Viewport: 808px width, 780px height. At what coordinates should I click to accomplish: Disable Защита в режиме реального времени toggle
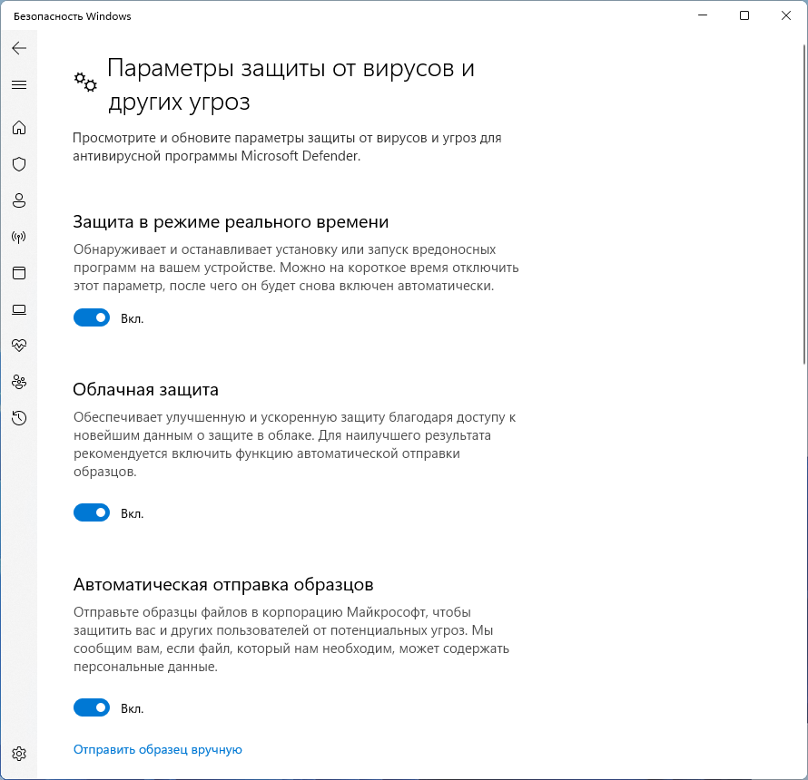coord(92,318)
